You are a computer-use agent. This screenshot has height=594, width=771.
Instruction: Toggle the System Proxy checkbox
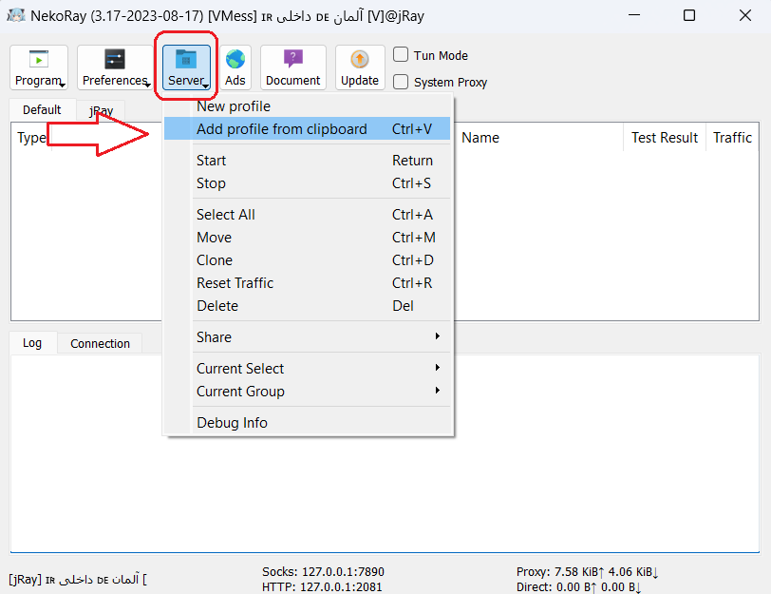pos(402,82)
